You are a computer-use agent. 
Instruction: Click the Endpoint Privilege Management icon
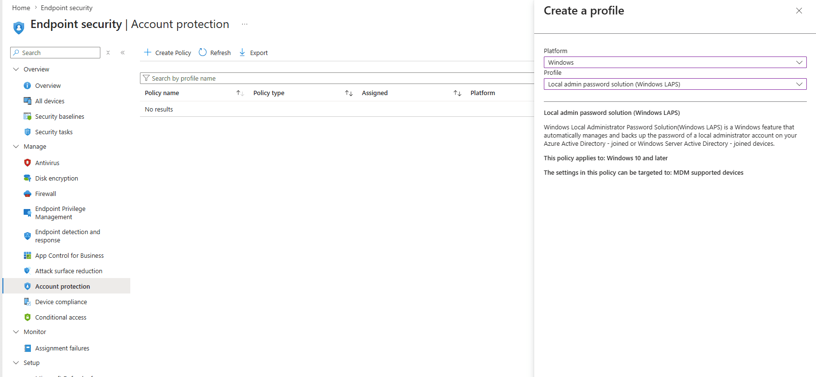coord(28,212)
